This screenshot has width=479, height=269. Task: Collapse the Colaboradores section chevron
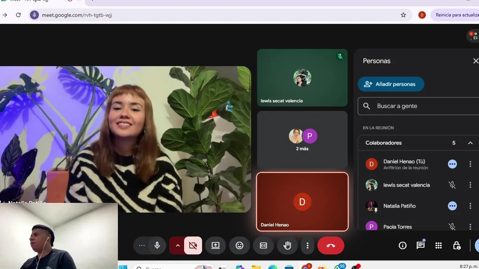point(470,143)
